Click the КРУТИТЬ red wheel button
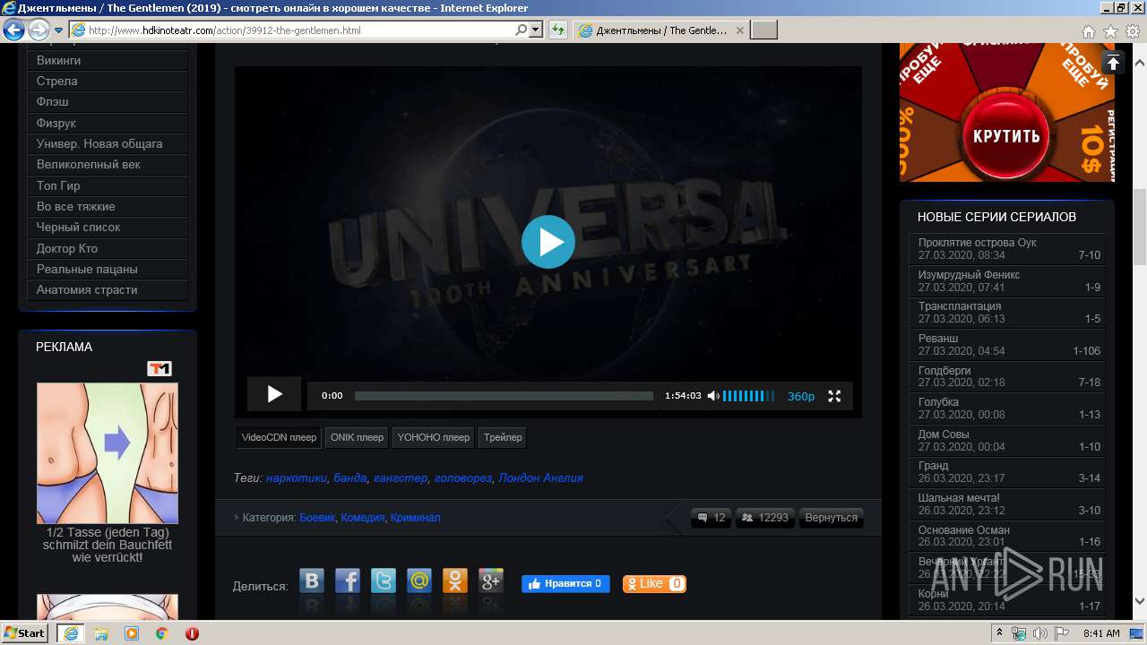Screen dimensions: 1147x645 click(x=1006, y=136)
